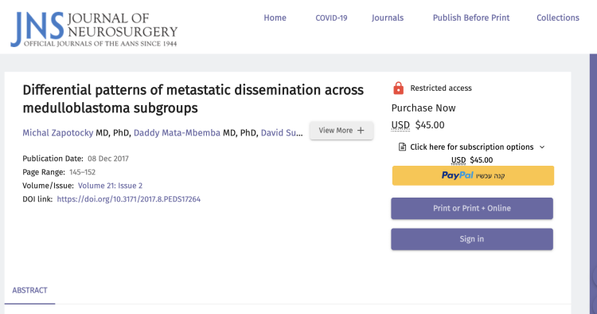Image resolution: width=597 pixels, height=314 pixels.
Task: Open Collections menu item
Action: (x=558, y=18)
